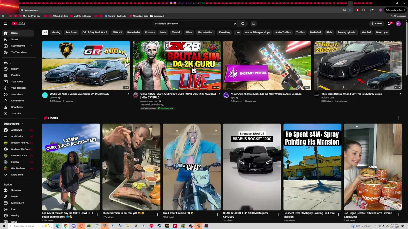This screenshot has height=229, width=408.
Task: Play GR Yaris v Lambo drag race thumbnail
Action: [x=86, y=66]
